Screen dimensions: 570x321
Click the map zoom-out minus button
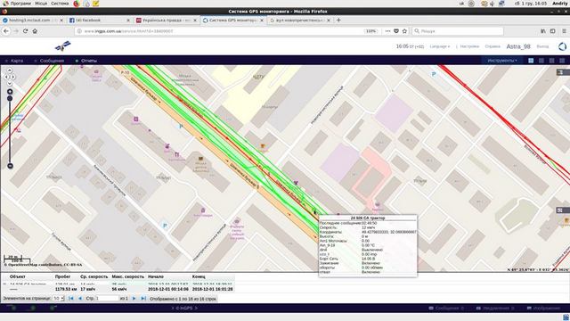click(x=10, y=166)
